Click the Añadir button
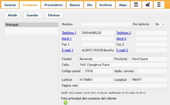This screenshot has width=170, height=105. pyautogui.click(x=12, y=15)
